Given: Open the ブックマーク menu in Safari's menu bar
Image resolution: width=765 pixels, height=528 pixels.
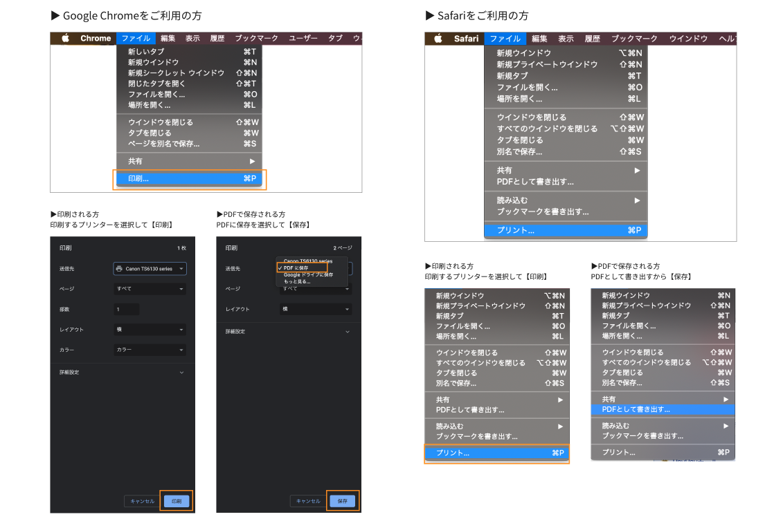Looking at the screenshot, I should pyautogui.click(x=635, y=39).
